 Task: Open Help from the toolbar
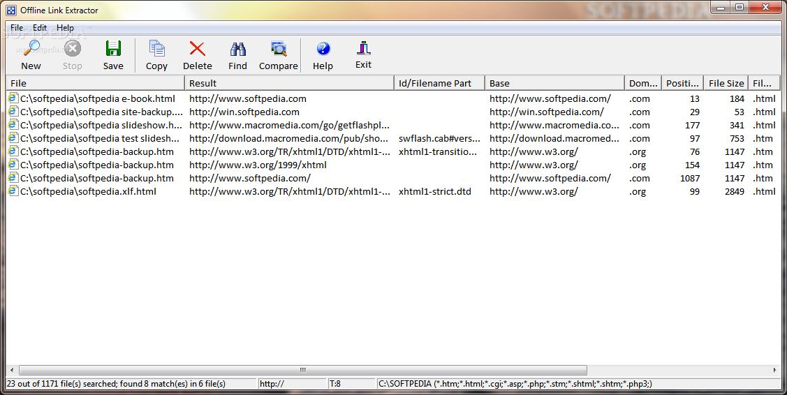point(323,55)
